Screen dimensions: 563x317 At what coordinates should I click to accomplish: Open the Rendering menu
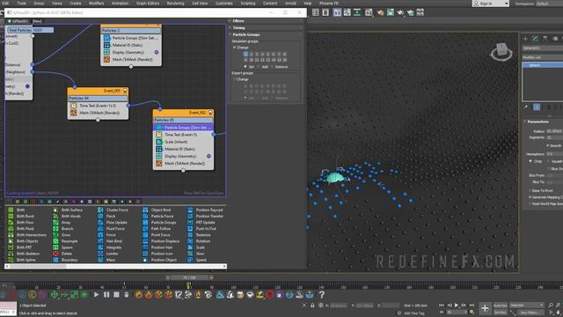pyautogui.click(x=175, y=4)
